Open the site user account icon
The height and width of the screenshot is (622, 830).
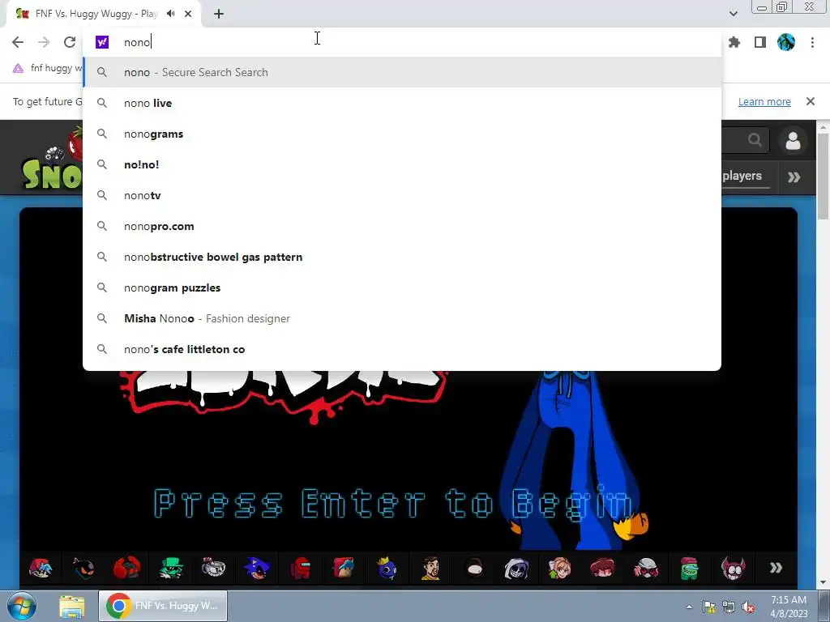tap(793, 141)
